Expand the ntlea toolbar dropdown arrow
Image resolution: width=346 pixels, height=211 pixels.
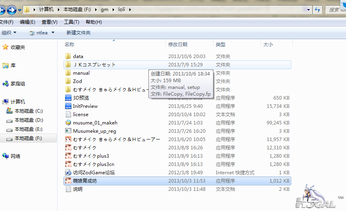pos(53,33)
